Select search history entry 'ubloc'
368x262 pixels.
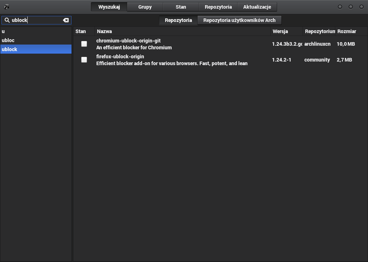[x=36, y=40]
